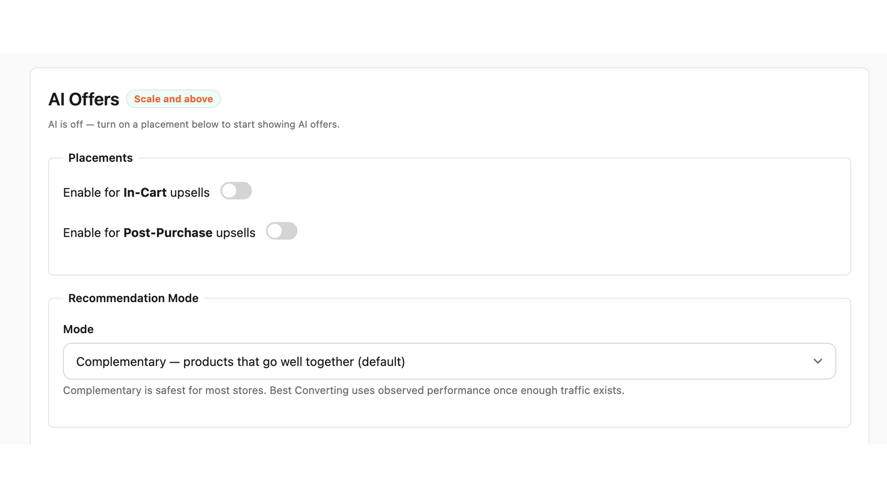This screenshot has height=499, width=887.
Task: Turn on the Post-Purchase upsells switch
Action: pos(282,231)
